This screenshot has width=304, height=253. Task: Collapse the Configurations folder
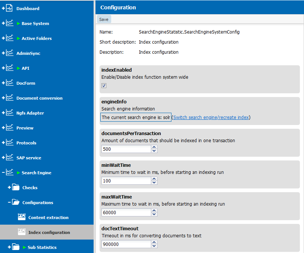click(x=9, y=202)
